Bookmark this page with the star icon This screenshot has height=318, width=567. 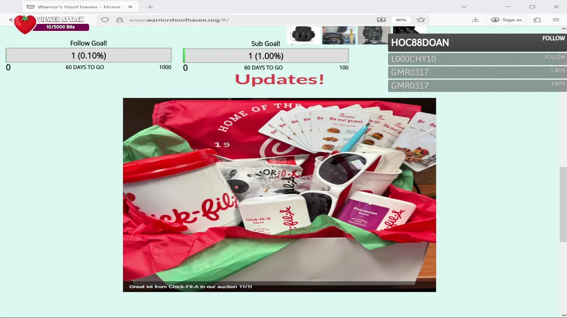coord(421,20)
